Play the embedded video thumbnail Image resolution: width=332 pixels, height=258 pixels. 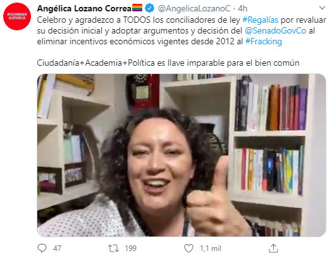pos(181,155)
